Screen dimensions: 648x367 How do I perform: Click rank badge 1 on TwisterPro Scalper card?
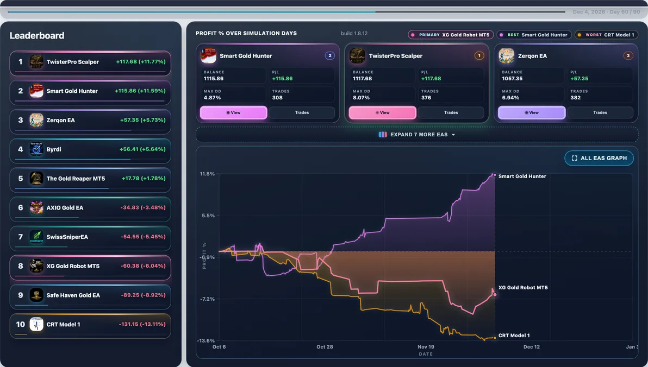tap(479, 55)
